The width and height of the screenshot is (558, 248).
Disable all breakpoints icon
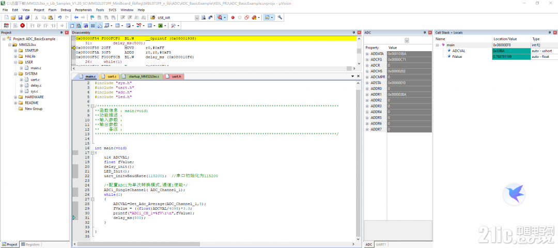[x=246, y=18]
